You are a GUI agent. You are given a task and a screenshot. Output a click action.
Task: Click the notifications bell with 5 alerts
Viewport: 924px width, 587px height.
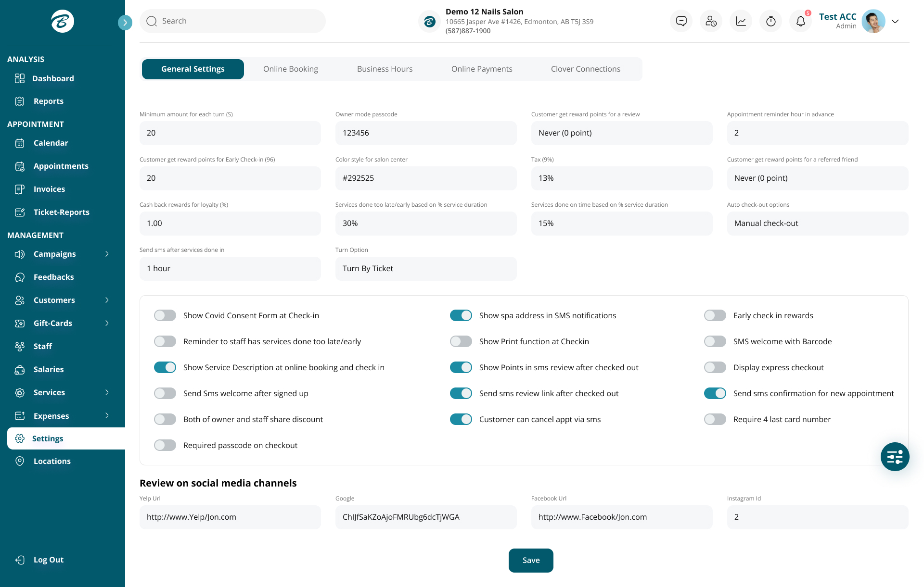800,21
